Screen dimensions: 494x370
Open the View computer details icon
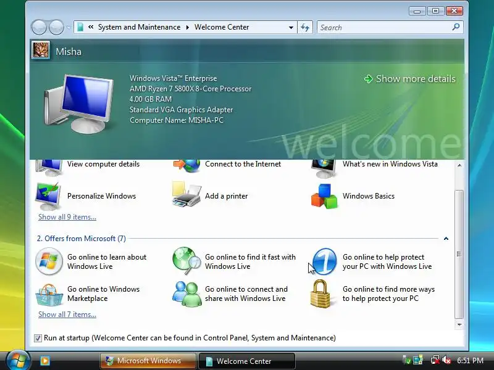point(49,167)
